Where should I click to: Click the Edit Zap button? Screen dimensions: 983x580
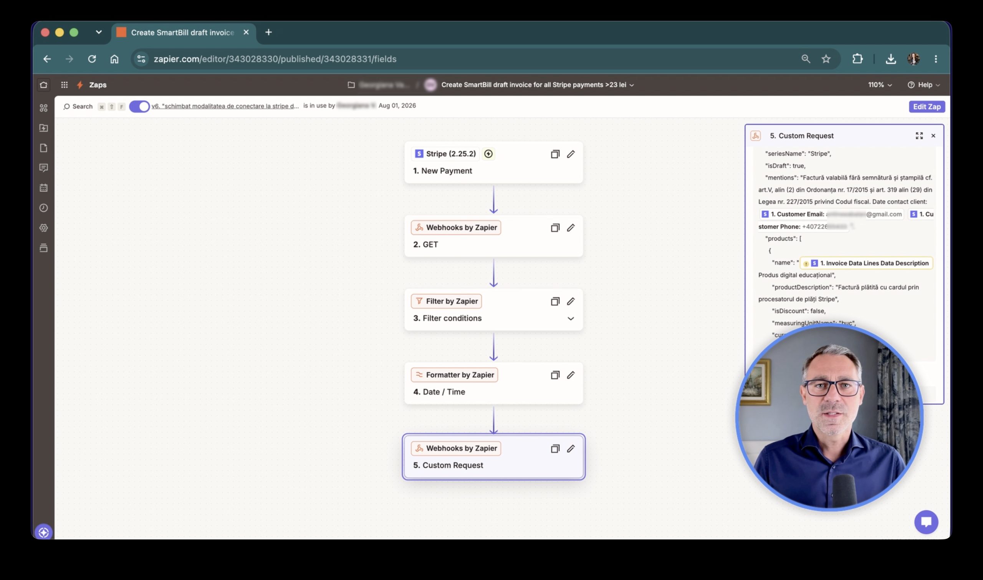[x=927, y=107]
